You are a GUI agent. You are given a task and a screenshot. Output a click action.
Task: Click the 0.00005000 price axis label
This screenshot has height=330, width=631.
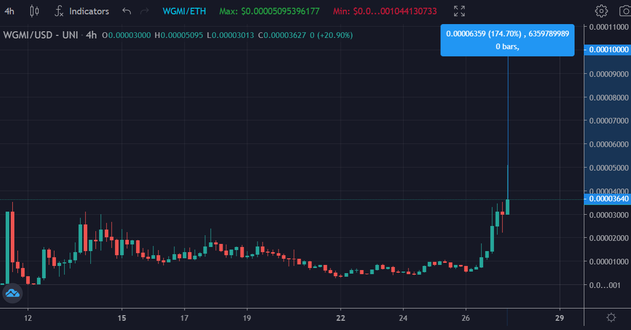click(609, 168)
